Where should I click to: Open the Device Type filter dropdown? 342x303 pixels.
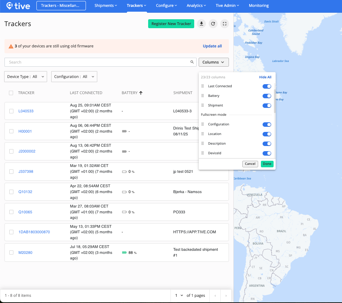pos(25,77)
